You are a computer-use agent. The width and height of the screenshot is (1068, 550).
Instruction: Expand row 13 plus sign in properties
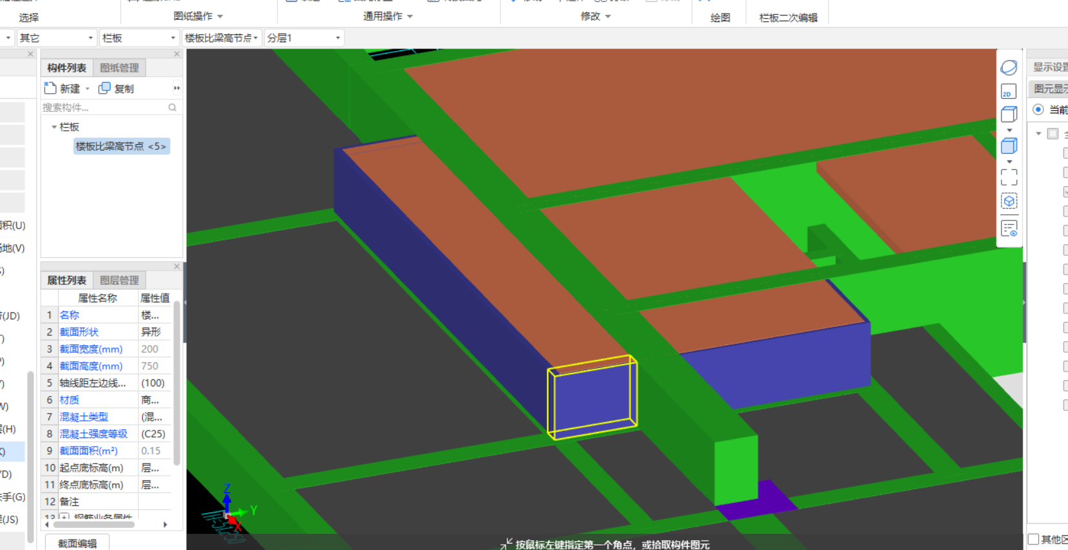coord(63,518)
